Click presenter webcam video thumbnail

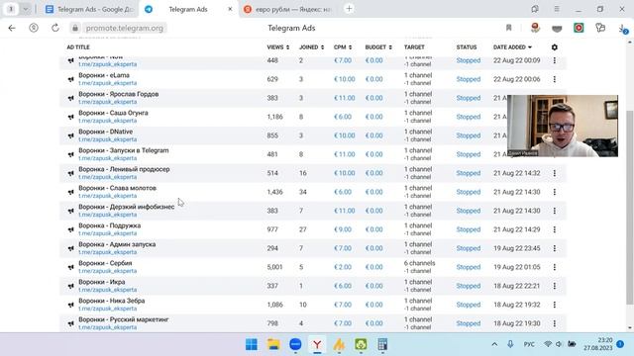coord(563,126)
